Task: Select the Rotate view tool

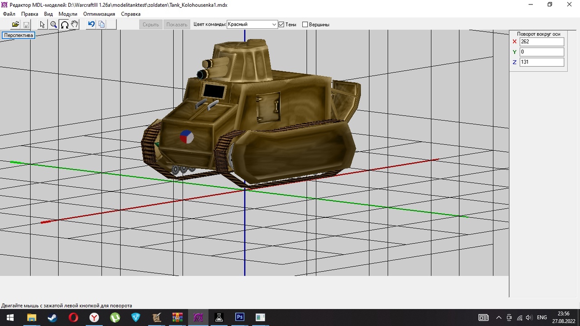Action: (x=64, y=24)
